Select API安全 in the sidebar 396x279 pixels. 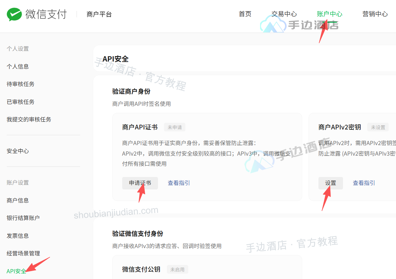17,271
